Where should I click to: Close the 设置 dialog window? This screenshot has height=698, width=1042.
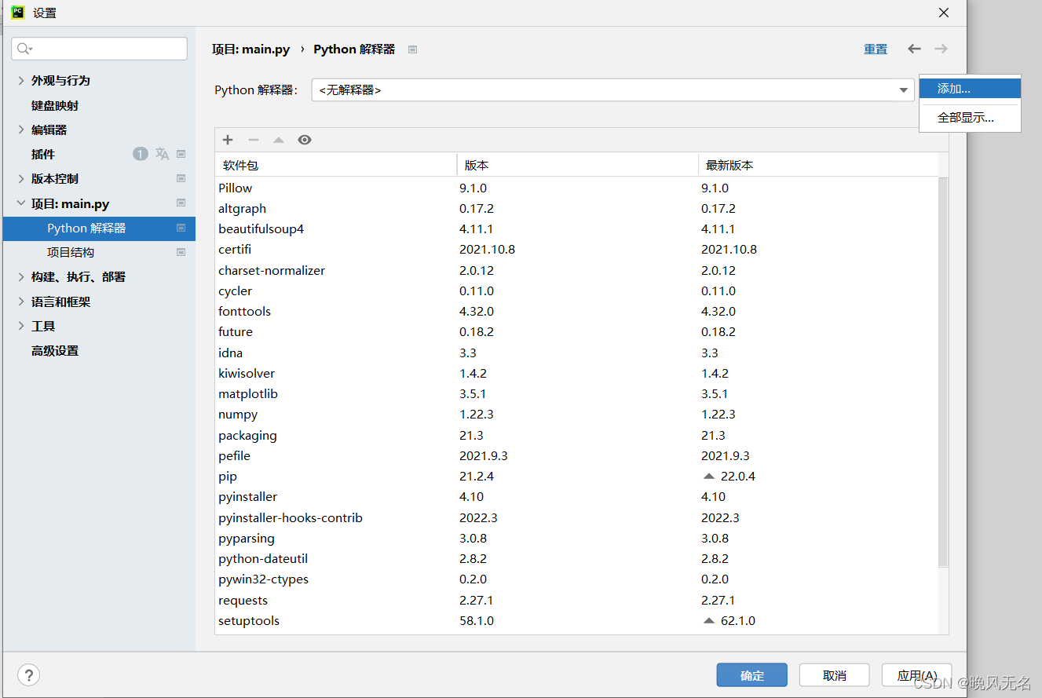pos(943,13)
